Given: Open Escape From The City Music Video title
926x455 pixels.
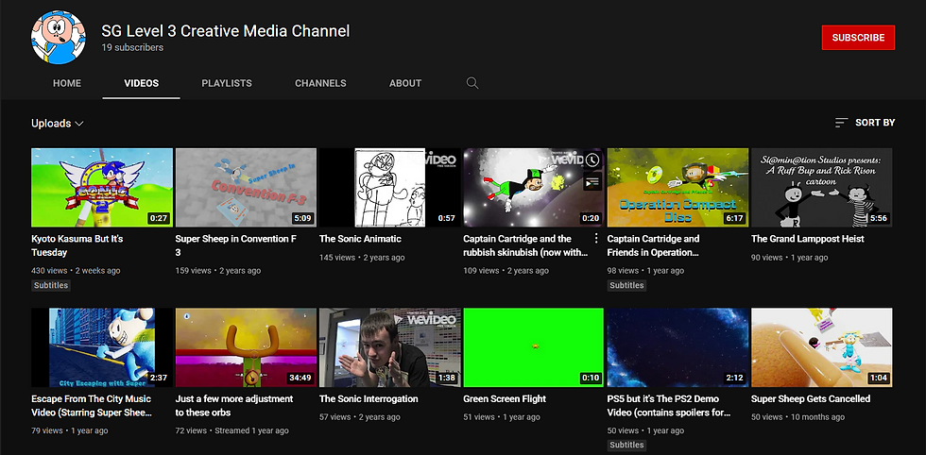Looking at the screenshot, I should pos(92,405).
